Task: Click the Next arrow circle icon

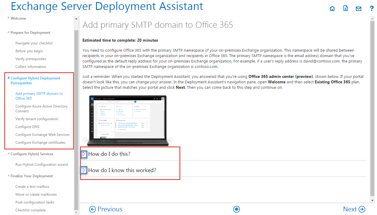Action: (x=362, y=209)
